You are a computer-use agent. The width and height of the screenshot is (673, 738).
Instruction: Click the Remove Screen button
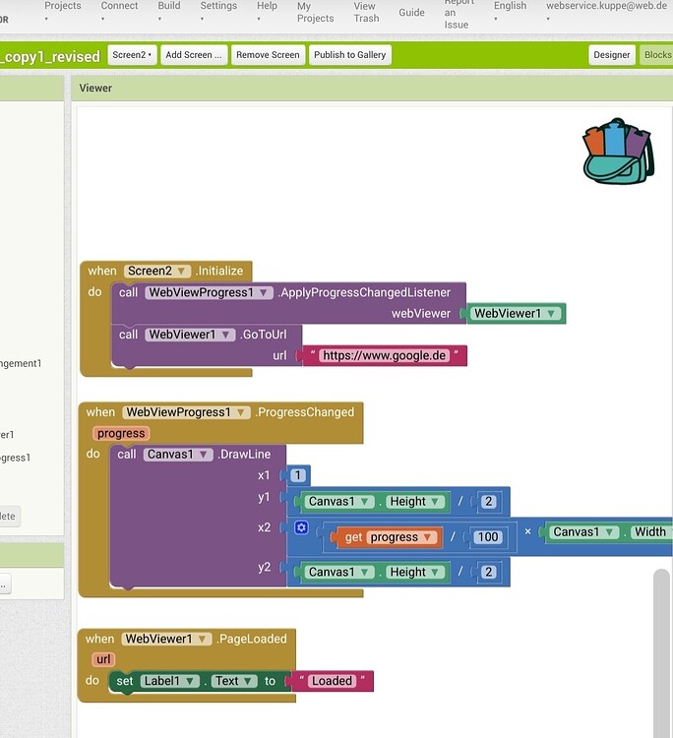[268, 55]
